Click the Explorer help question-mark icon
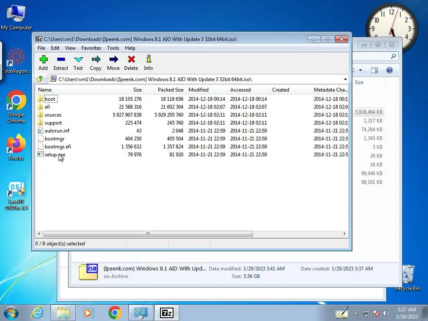The height and width of the screenshot is (321, 428). pos(390,70)
